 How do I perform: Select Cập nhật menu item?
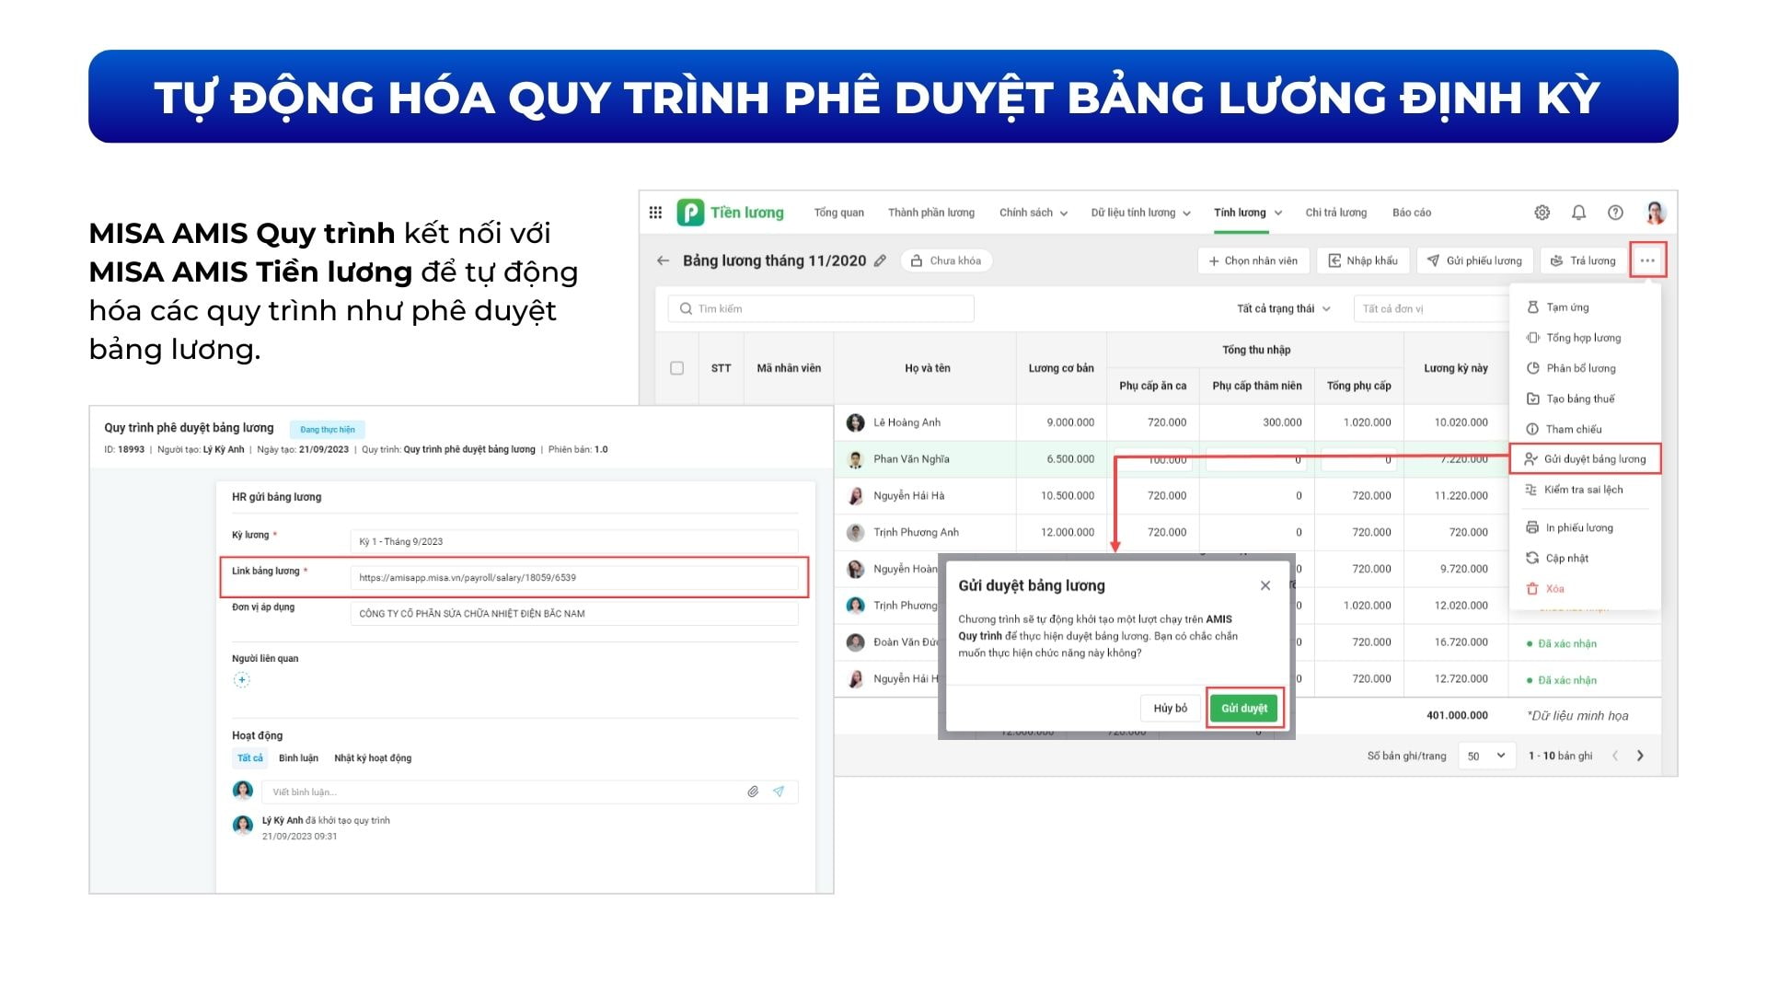1585,558
